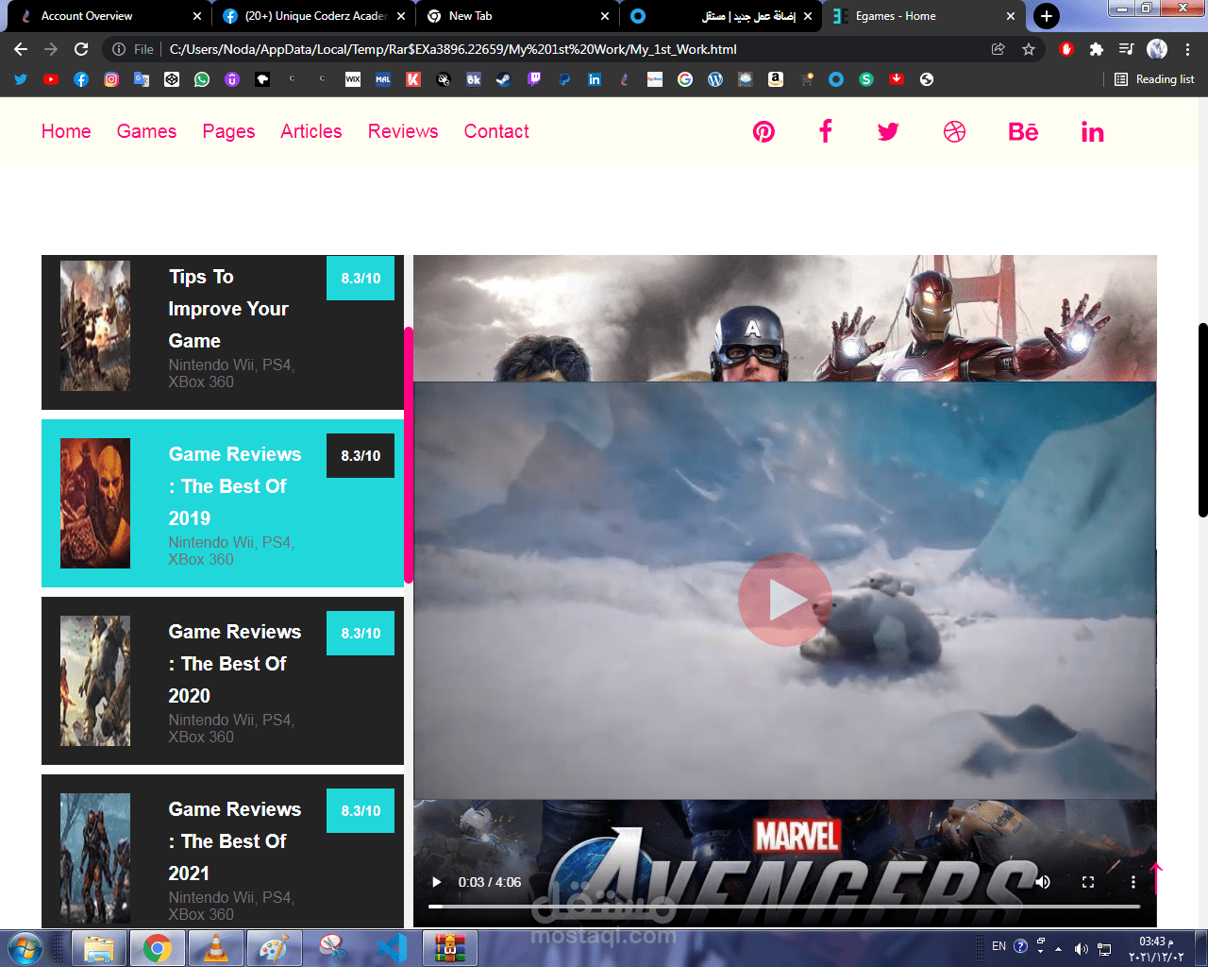Screen dimensions: 1208x967
Task: Open the PayPal bookmark
Action: pyautogui.click(x=564, y=79)
